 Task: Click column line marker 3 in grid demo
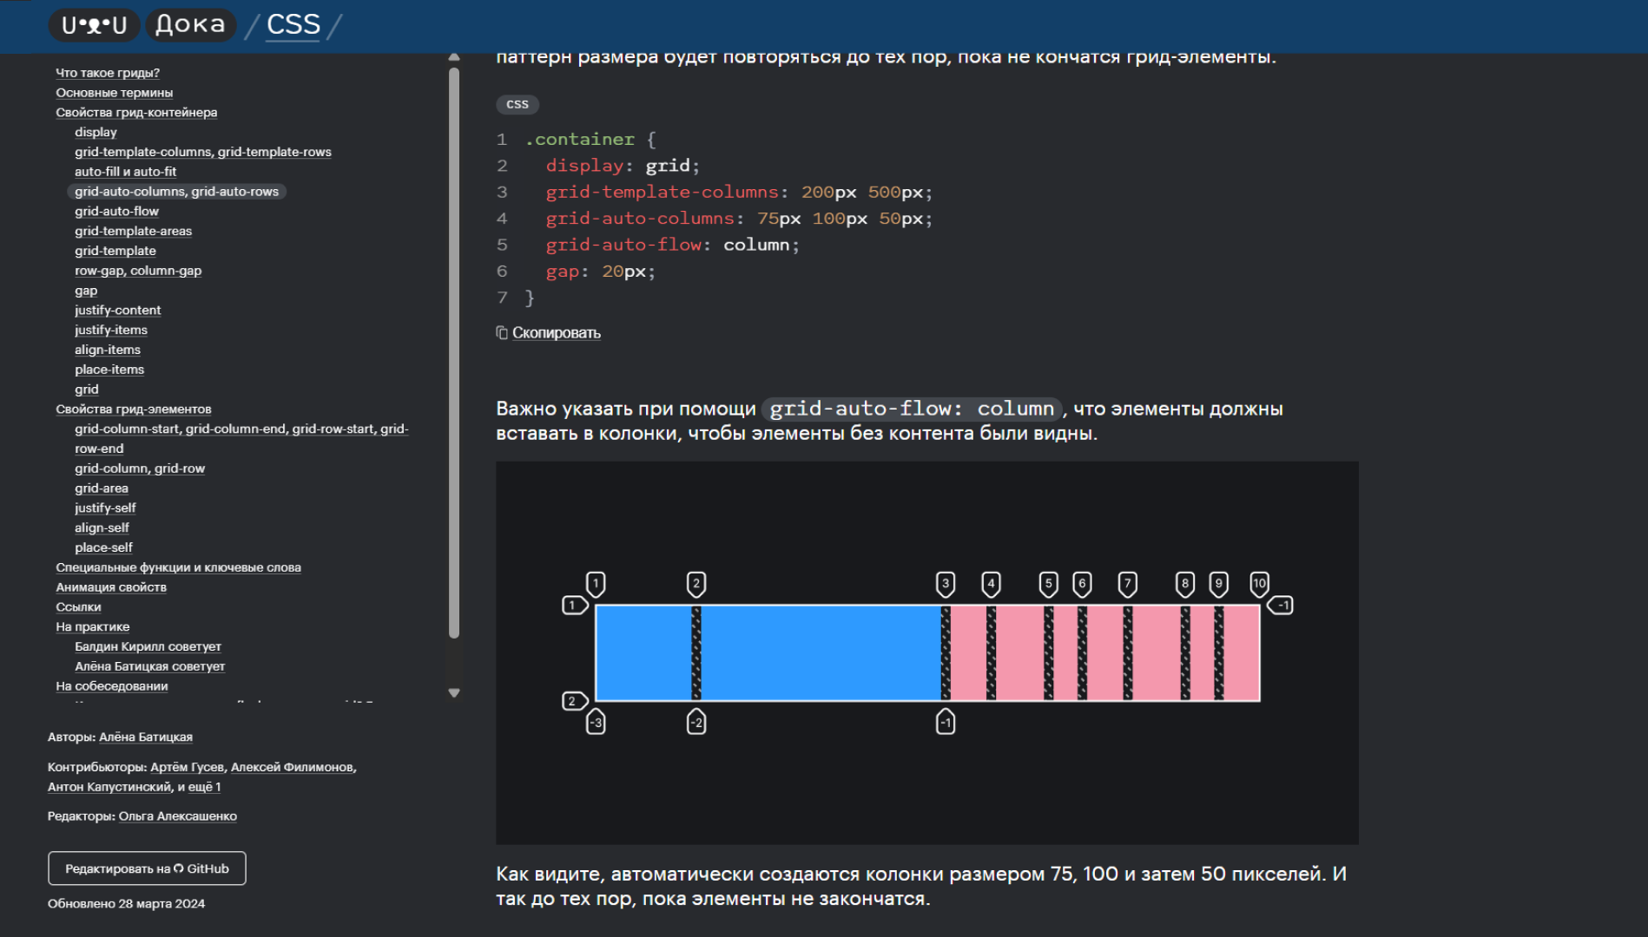point(946,584)
